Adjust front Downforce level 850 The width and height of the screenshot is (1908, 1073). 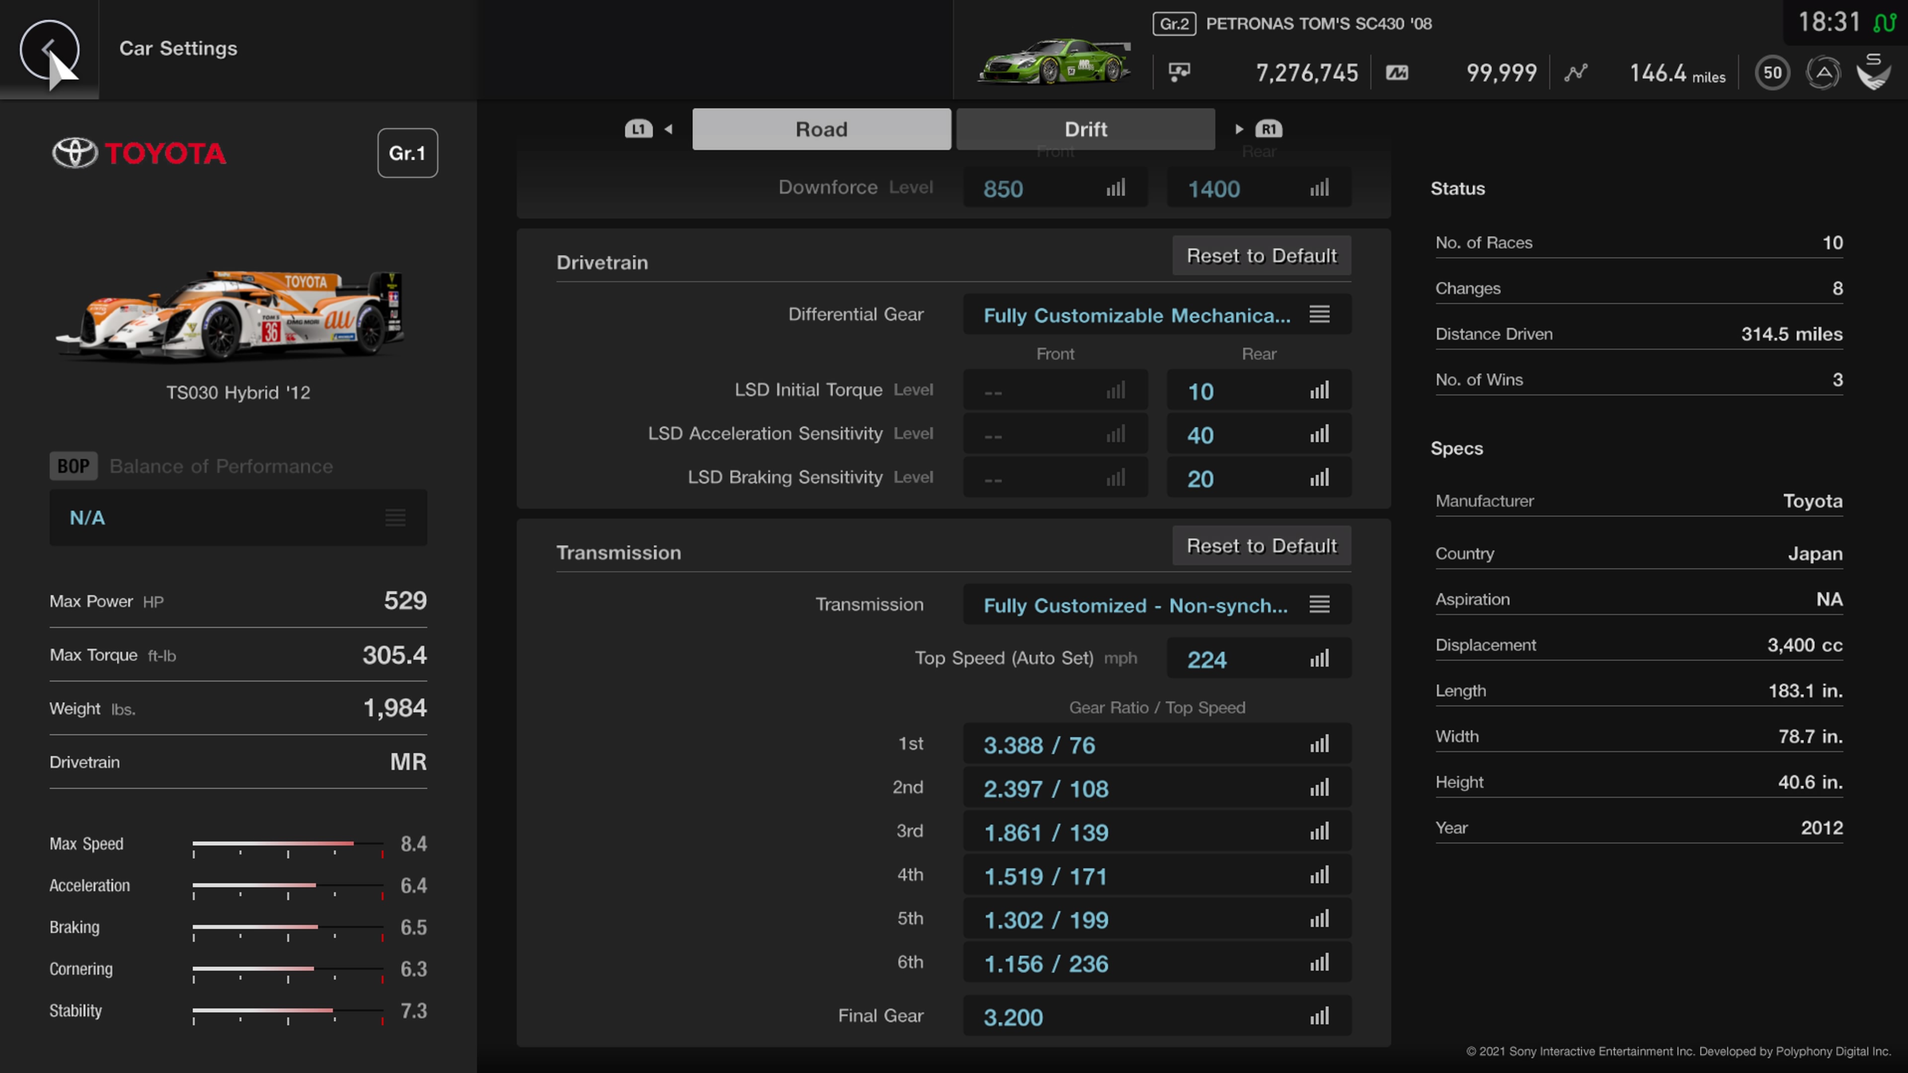(1055, 188)
